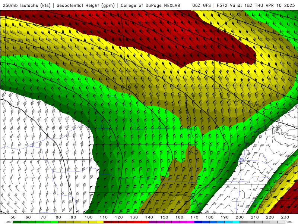
Task: Click the legend value 160
Action: [x=179, y=217]
